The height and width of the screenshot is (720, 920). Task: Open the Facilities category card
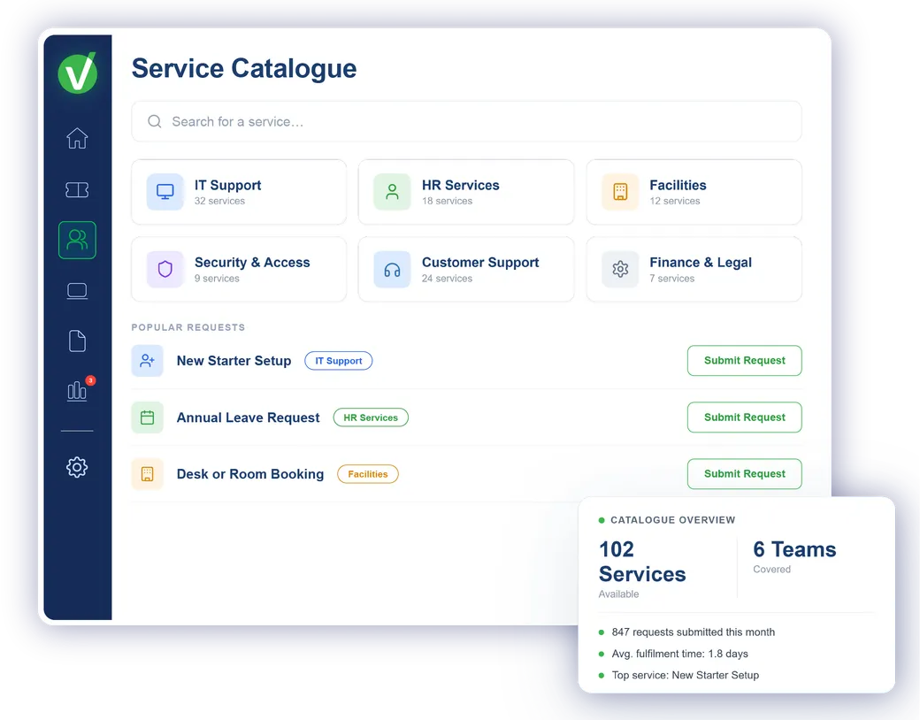tap(694, 192)
